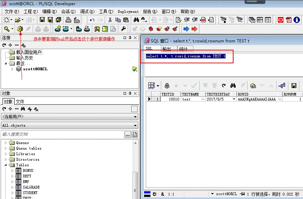This screenshot has height=199, width=303.
Task: Switch to the 输出 tab
Action: click(x=167, y=49)
